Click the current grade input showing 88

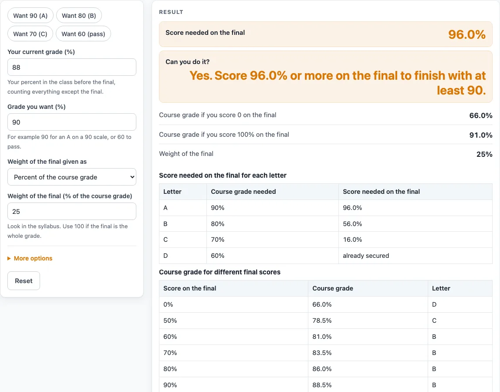(72, 67)
